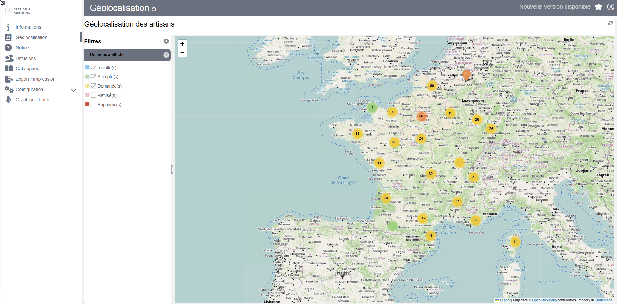The image size is (617, 304).
Task: Open the 245 cluster near Paris
Action: pos(421,116)
